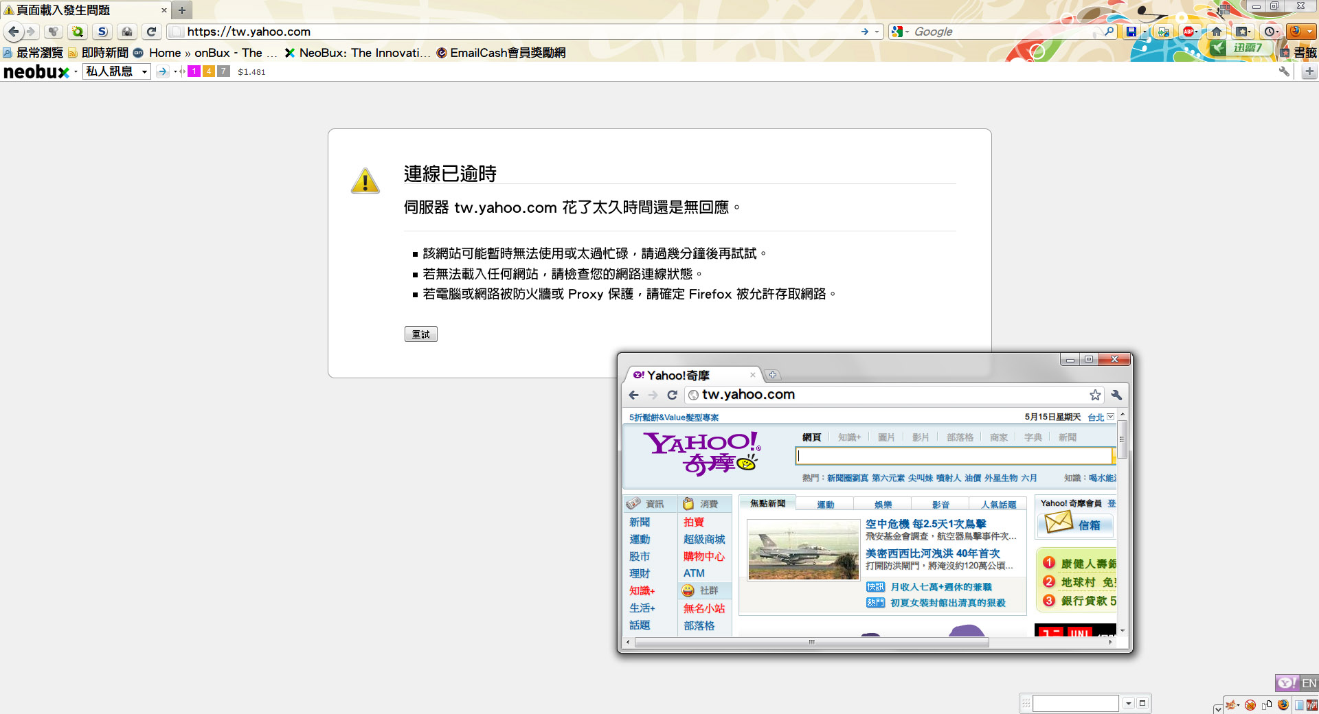Click the Home toolbar icon
The width and height of the screenshot is (1319, 714).
coord(1217,32)
